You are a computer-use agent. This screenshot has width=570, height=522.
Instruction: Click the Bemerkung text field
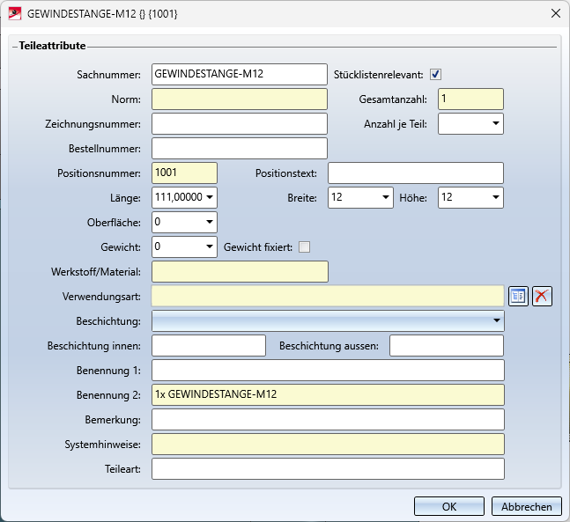click(328, 419)
